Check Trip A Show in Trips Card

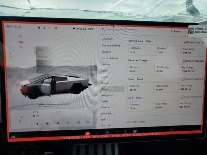click(183, 79)
